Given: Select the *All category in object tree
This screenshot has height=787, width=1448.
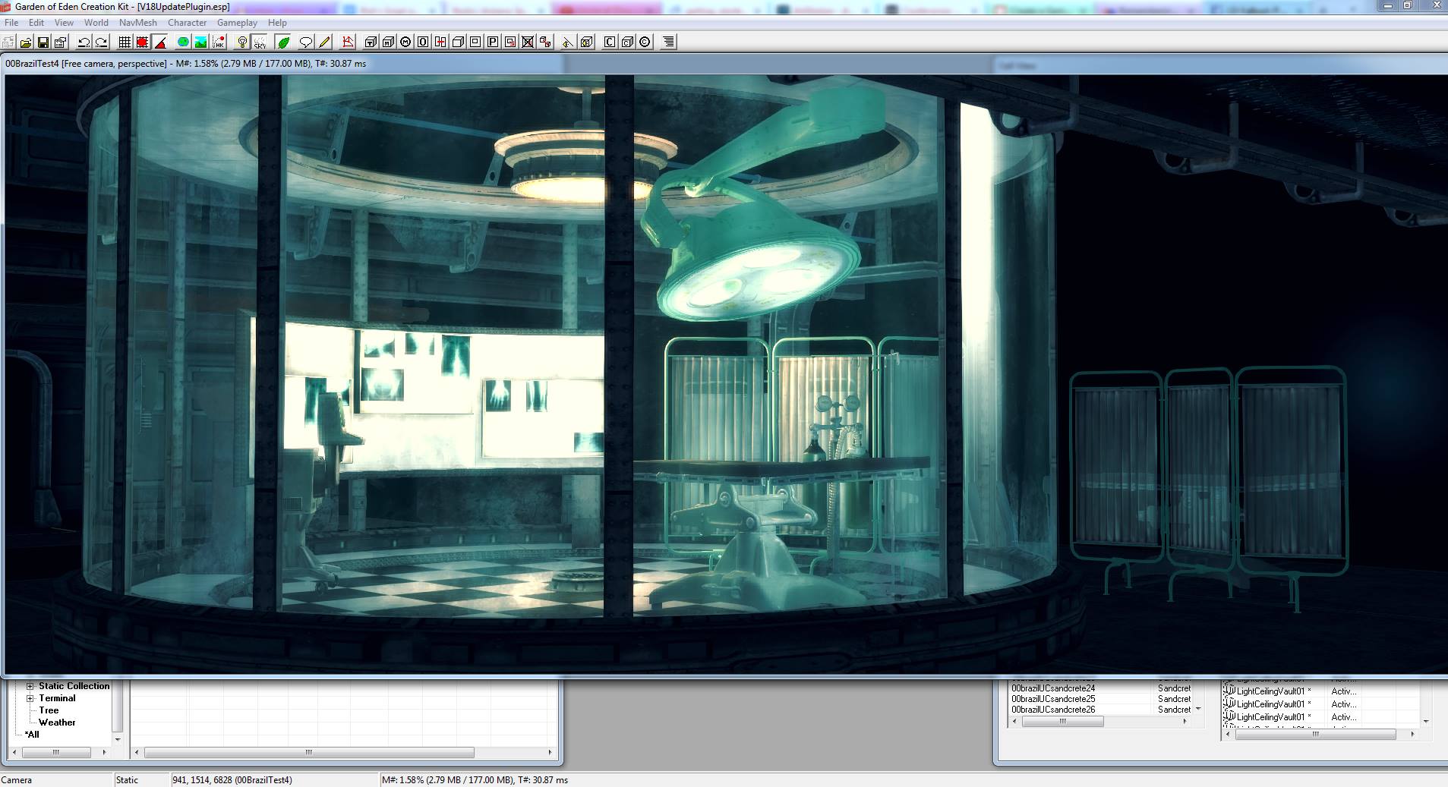Looking at the screenshot, I should click(32, 735).
